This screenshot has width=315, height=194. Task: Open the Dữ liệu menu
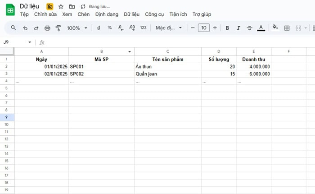point(131,14)
